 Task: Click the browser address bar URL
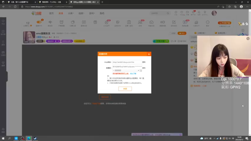(x=49, y=7)
